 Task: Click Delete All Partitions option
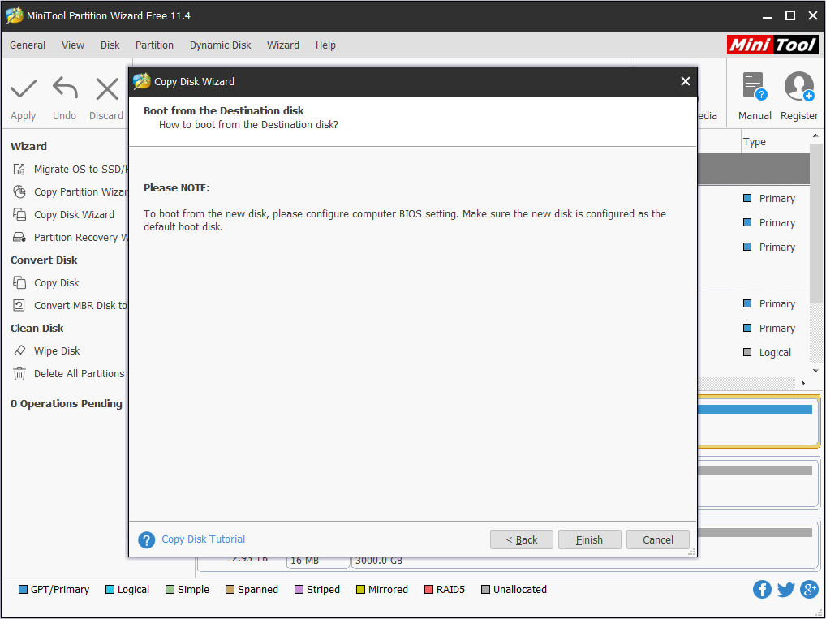point(76,373)
